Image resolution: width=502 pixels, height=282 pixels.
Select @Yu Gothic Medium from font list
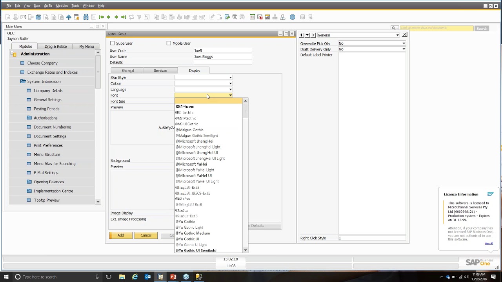coord(193,233)
